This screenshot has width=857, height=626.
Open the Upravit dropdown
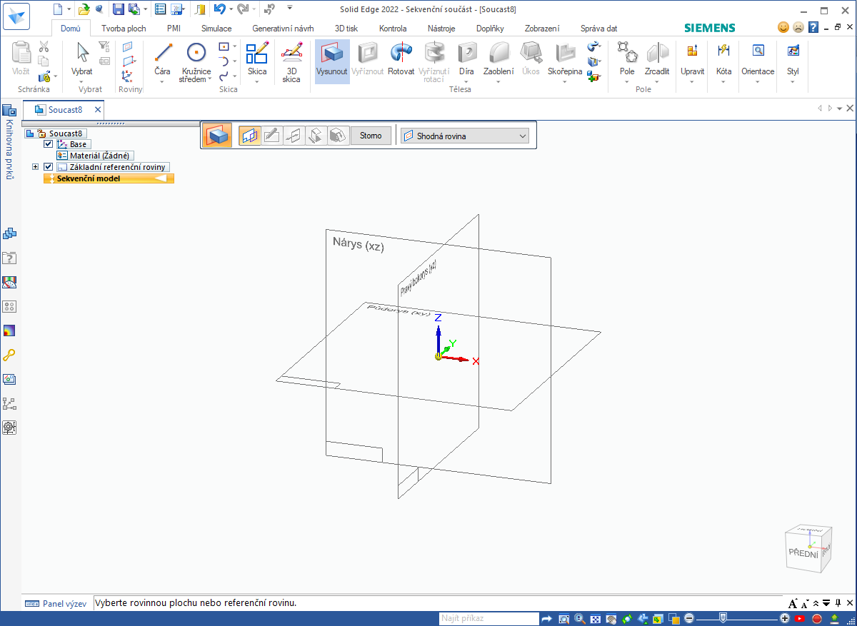[692, 81]
